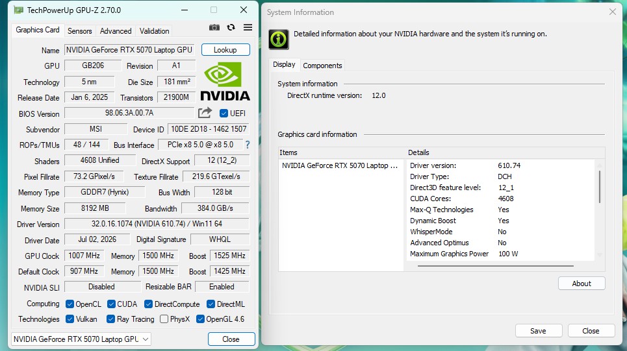Click the Lookup button

[x=225, y=50]
